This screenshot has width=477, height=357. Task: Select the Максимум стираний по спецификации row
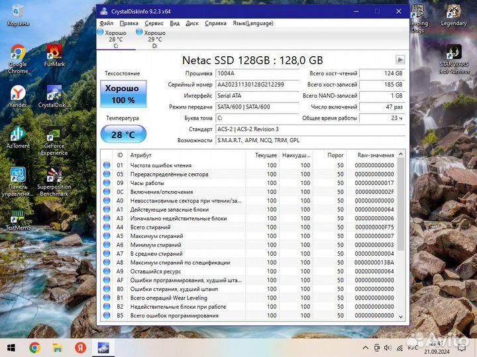(249, 262)
